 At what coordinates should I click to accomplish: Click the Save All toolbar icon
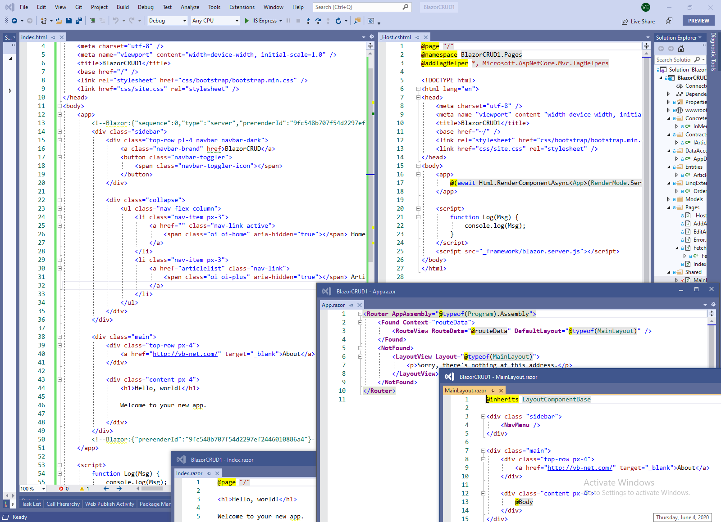point(79,21)
